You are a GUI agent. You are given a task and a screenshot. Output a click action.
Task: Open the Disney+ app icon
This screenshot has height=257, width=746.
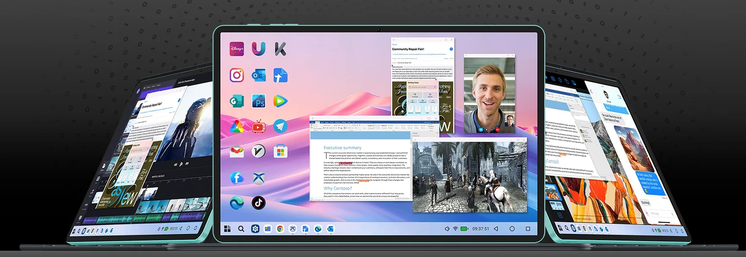tap(237, 49)
